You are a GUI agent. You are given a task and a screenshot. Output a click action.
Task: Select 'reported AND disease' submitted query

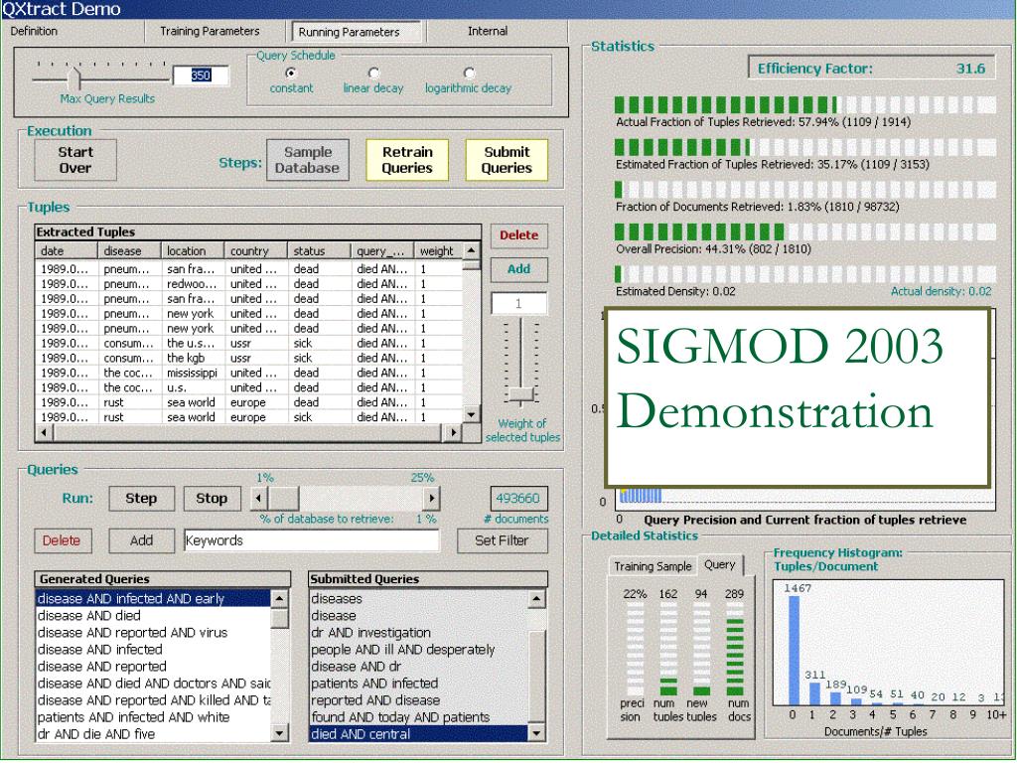tap(419, 700)
